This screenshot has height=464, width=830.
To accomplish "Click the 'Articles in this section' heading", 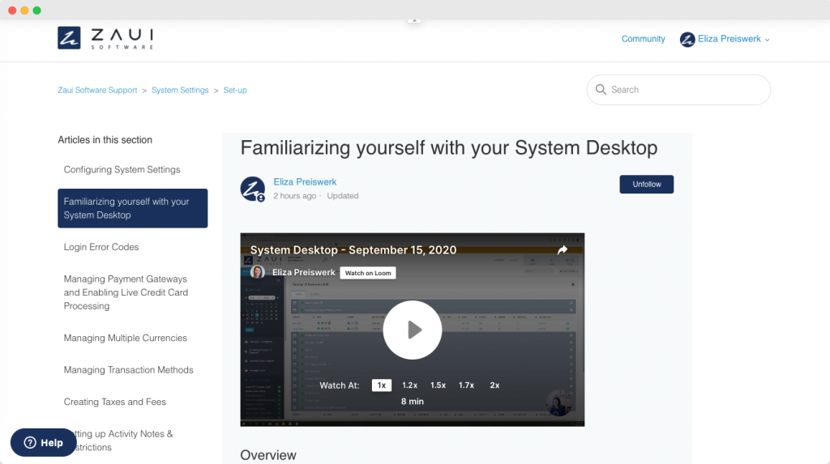I will [x=105, y=139].
